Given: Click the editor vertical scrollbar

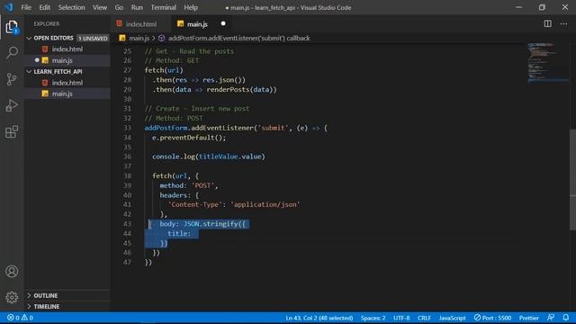Looking at the screenshot, I should [572, 180].
